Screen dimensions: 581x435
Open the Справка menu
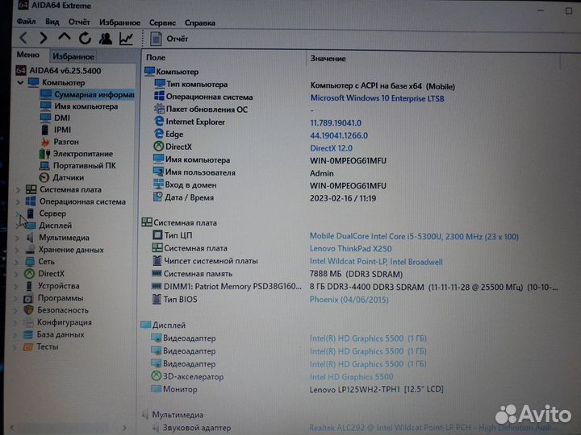[200, 23]
